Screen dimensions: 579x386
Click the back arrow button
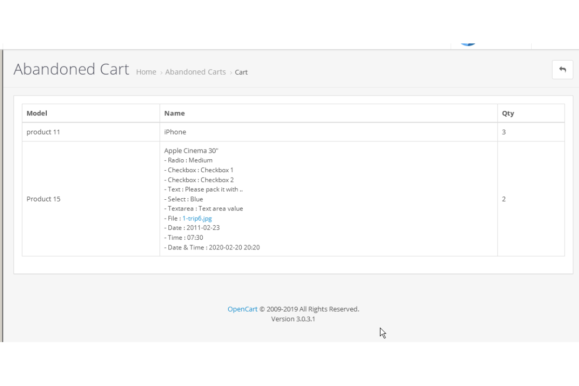tap(562, 69)
